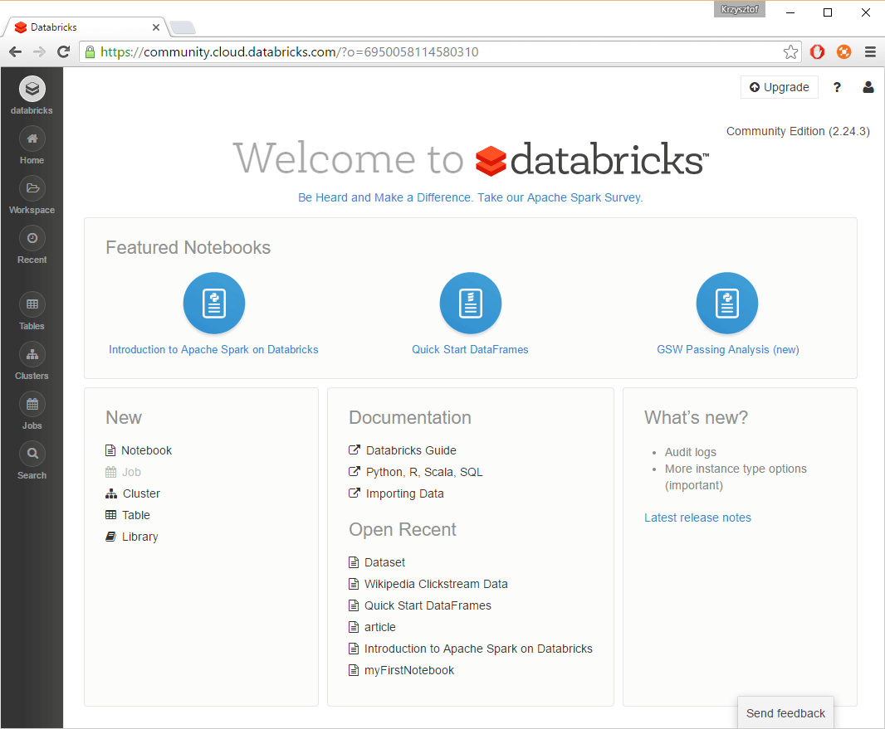885x729 pixels.
Task: Open Latest release notes link
Action: [697, 518]
